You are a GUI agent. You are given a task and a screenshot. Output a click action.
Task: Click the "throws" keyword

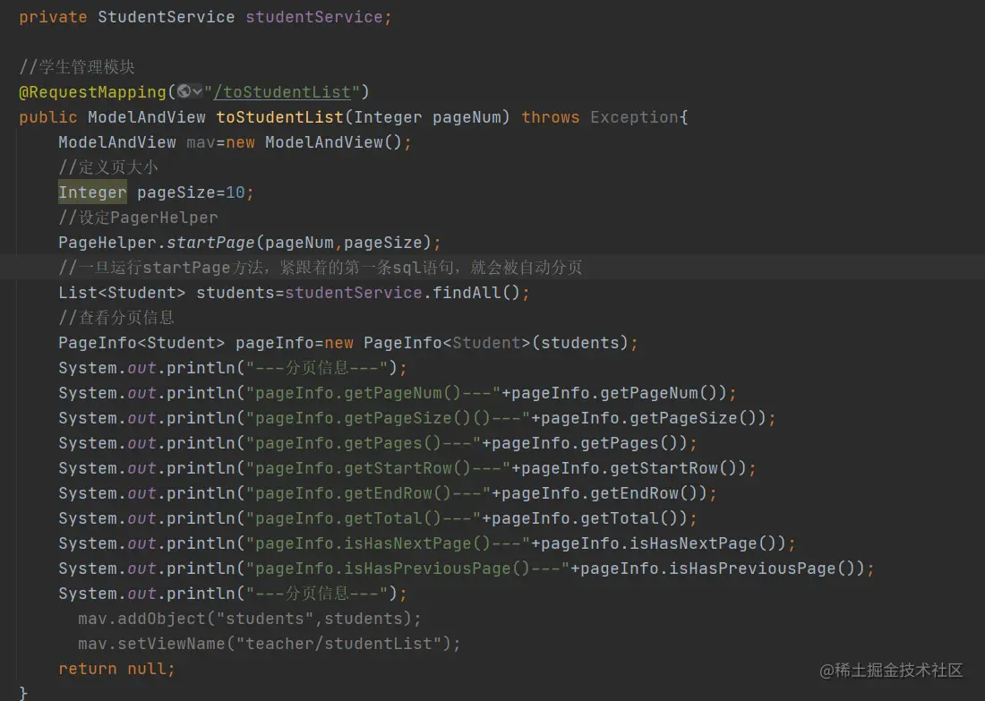551,117
